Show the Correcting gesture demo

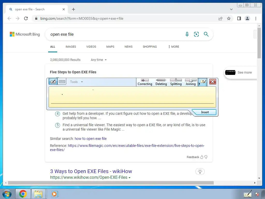(145, 82)
